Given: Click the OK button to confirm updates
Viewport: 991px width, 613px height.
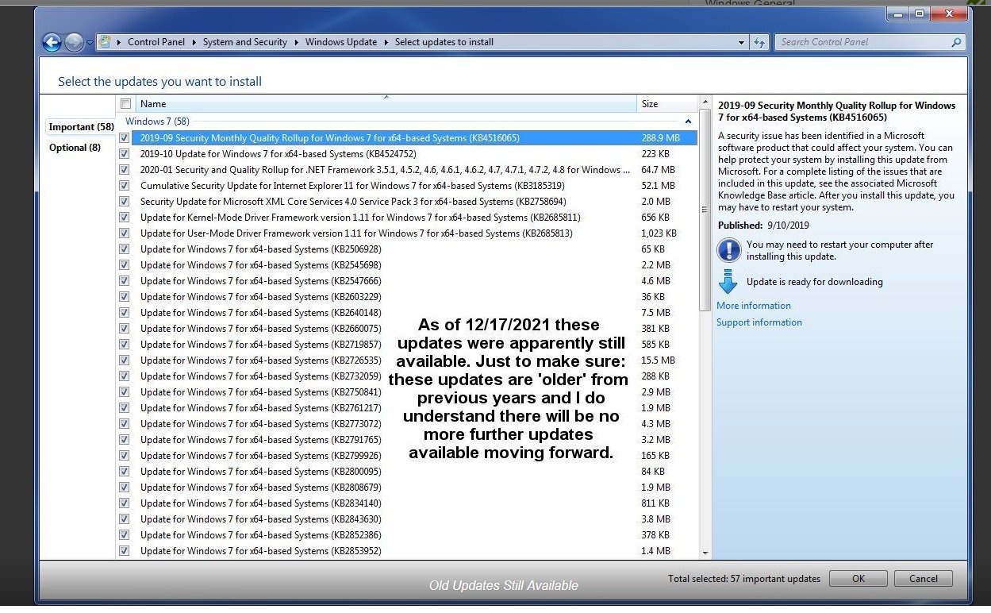Looking at the screenshot, I should (858, 578).
